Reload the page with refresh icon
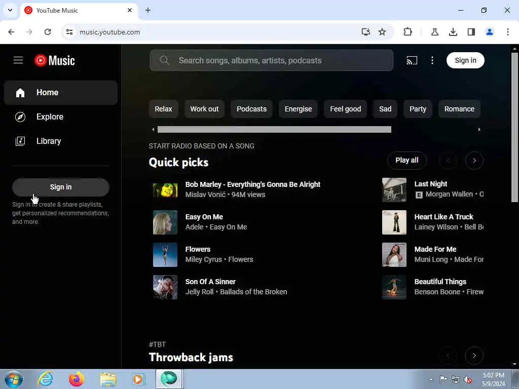 (x=48, y=32)
